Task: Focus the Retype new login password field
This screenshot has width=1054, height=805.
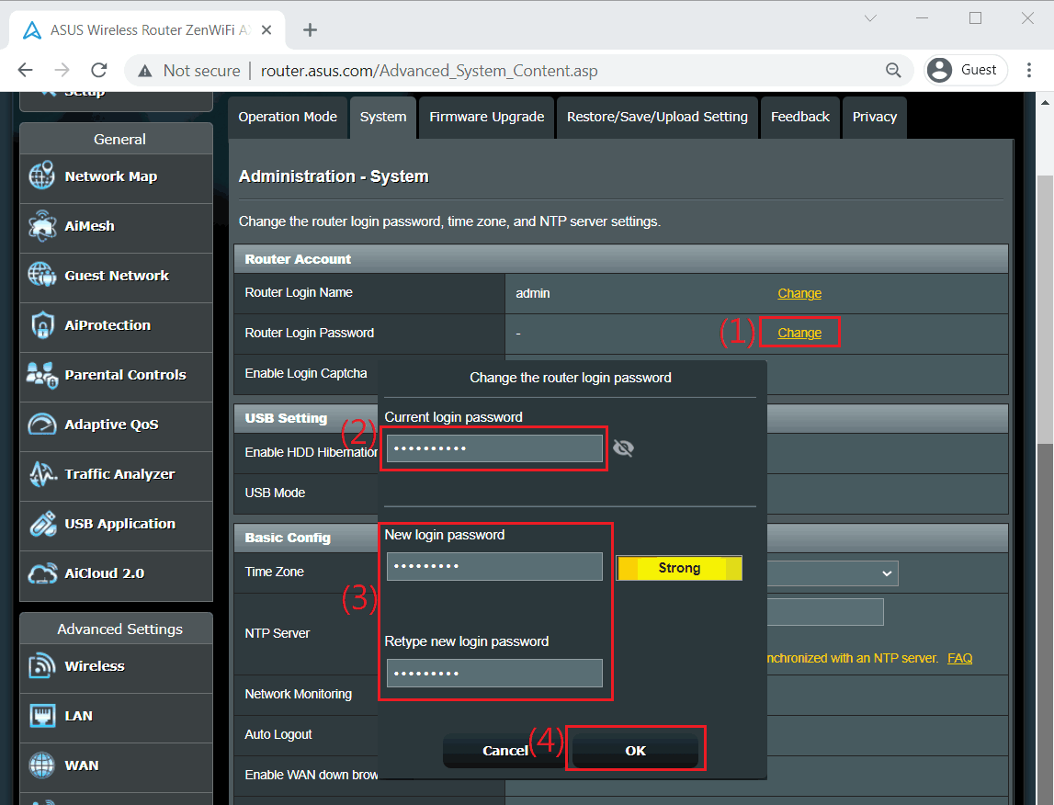Action: 494,674
